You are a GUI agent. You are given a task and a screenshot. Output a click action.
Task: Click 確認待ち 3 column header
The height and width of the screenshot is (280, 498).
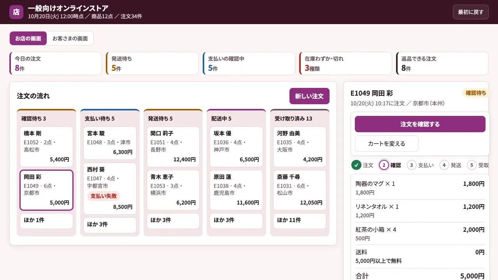pyautogui.click(x=34, y=119)
